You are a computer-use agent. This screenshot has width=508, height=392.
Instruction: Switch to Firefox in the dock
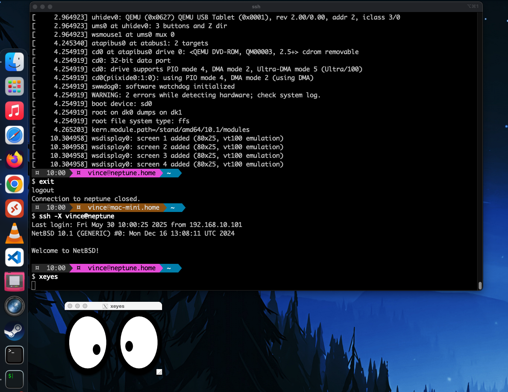(14, 160)
